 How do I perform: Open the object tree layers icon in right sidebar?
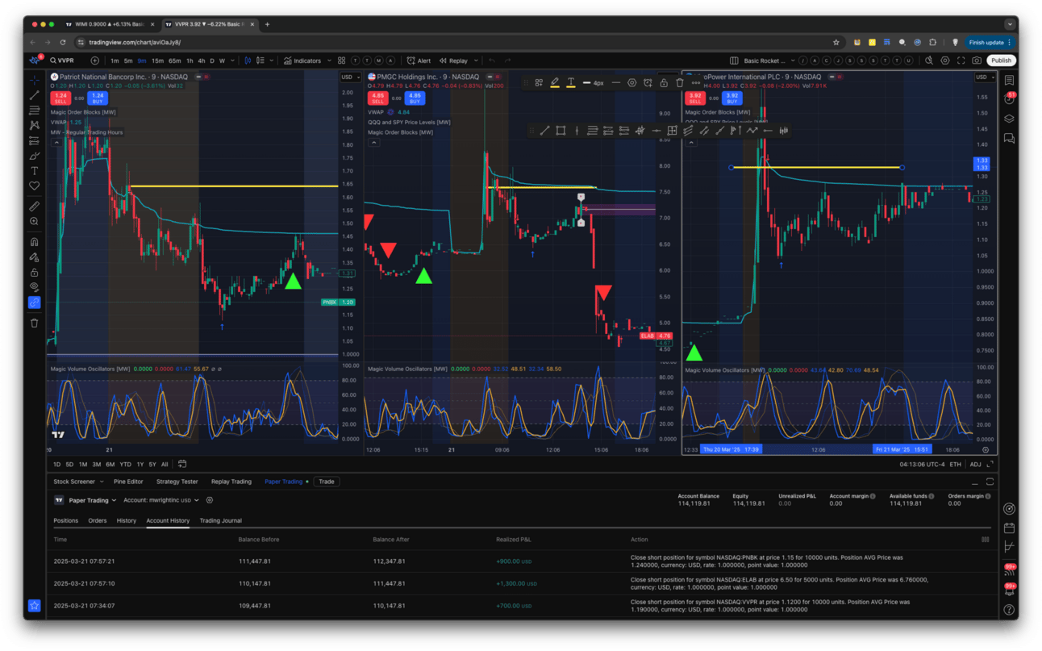[x=1009, y=119]
